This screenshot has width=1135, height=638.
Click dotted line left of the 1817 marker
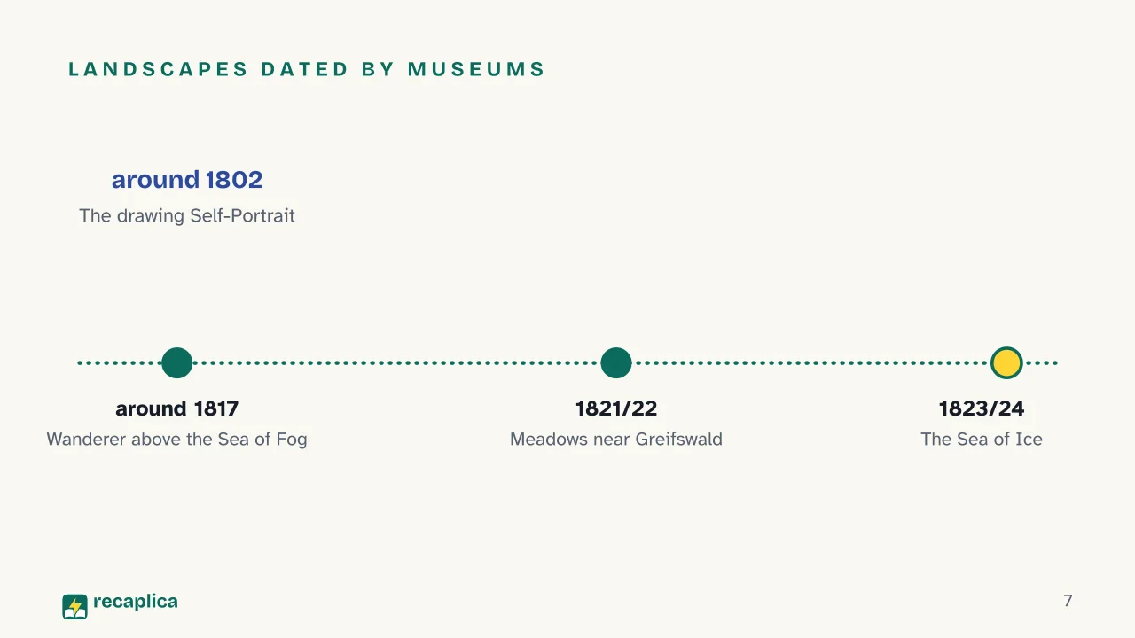click(120, 362)
